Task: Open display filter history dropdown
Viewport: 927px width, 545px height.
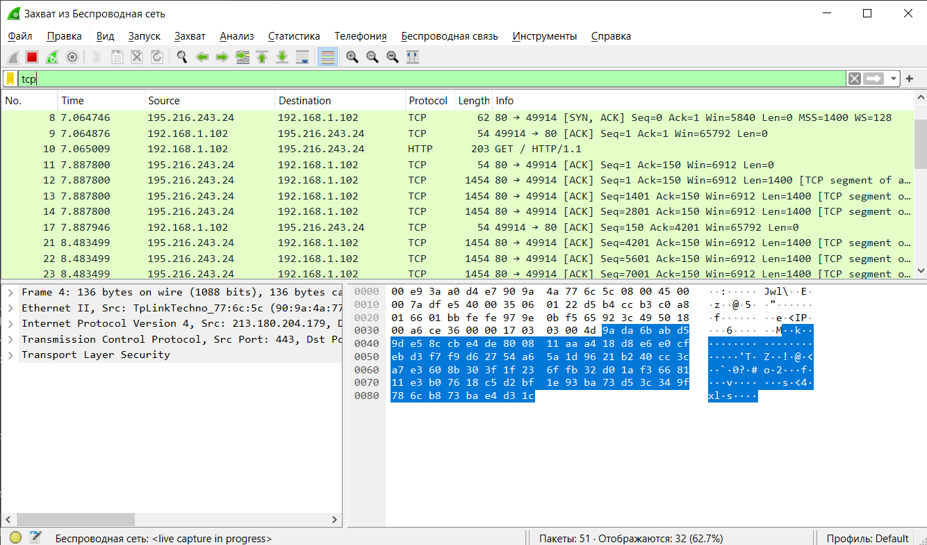Action: pyautogui.click(x=893, y=79)
